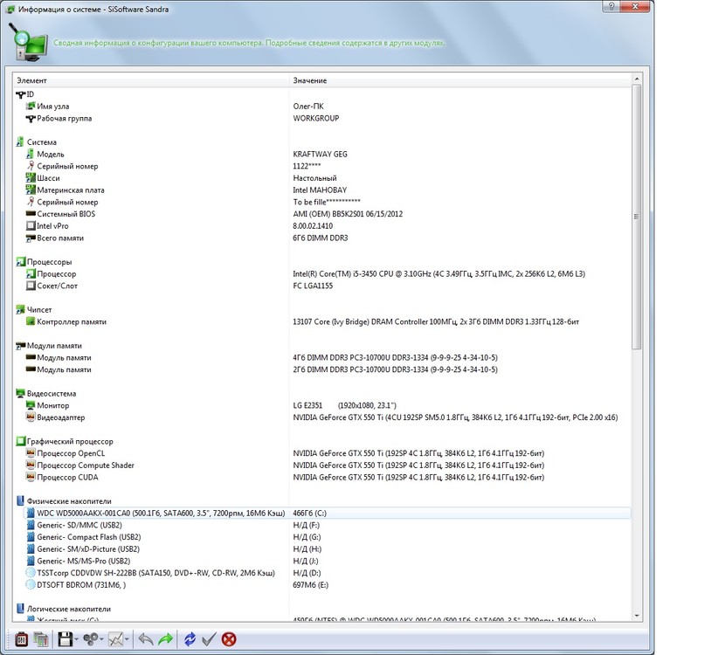Click the first toolbar icon with red frame
Screen dimensions: 725x655
click(21, 639)
